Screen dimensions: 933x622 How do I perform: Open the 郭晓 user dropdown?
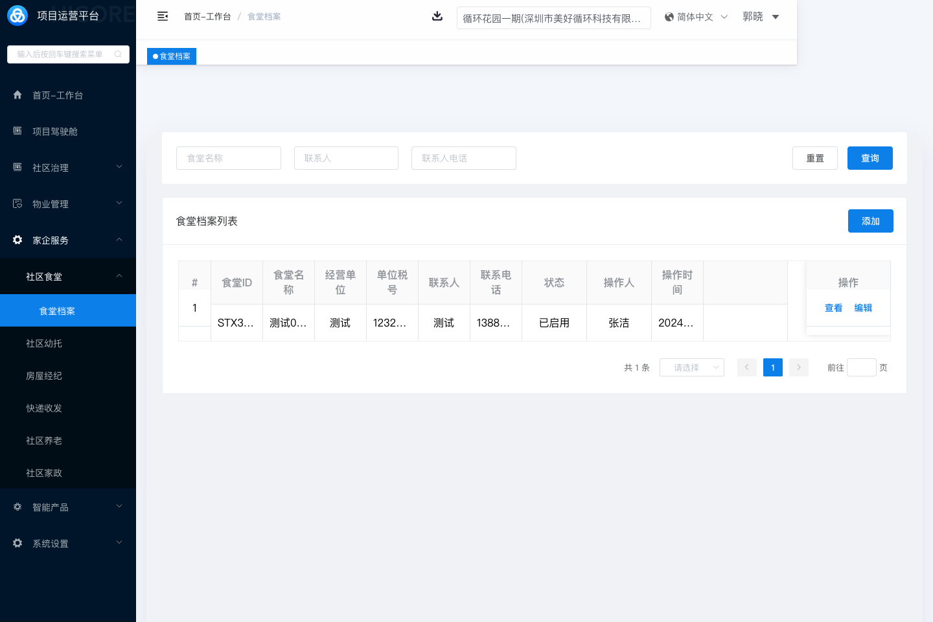tap(761, 17)
